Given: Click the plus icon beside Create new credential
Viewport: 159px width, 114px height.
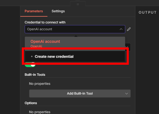Looking at the screenshot, I should (32, 56).
